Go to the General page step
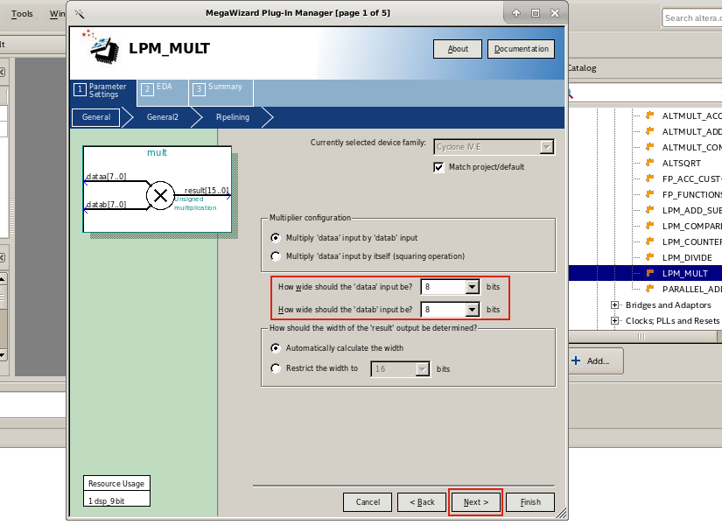This screenshot has width=722, height=525. pos(95,117)
